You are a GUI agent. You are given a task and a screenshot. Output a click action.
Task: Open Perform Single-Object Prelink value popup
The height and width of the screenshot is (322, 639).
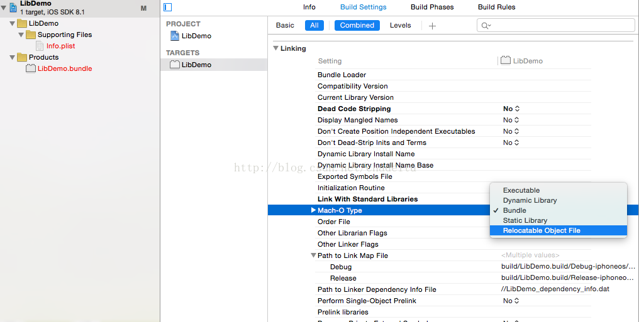click(x=511, y=301)
